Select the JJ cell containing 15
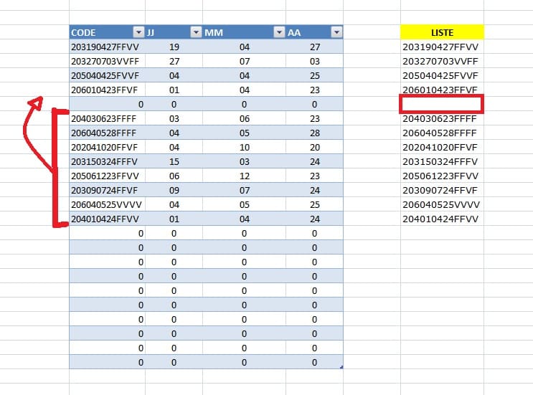The image size is (533, 395). pos(173,161)
